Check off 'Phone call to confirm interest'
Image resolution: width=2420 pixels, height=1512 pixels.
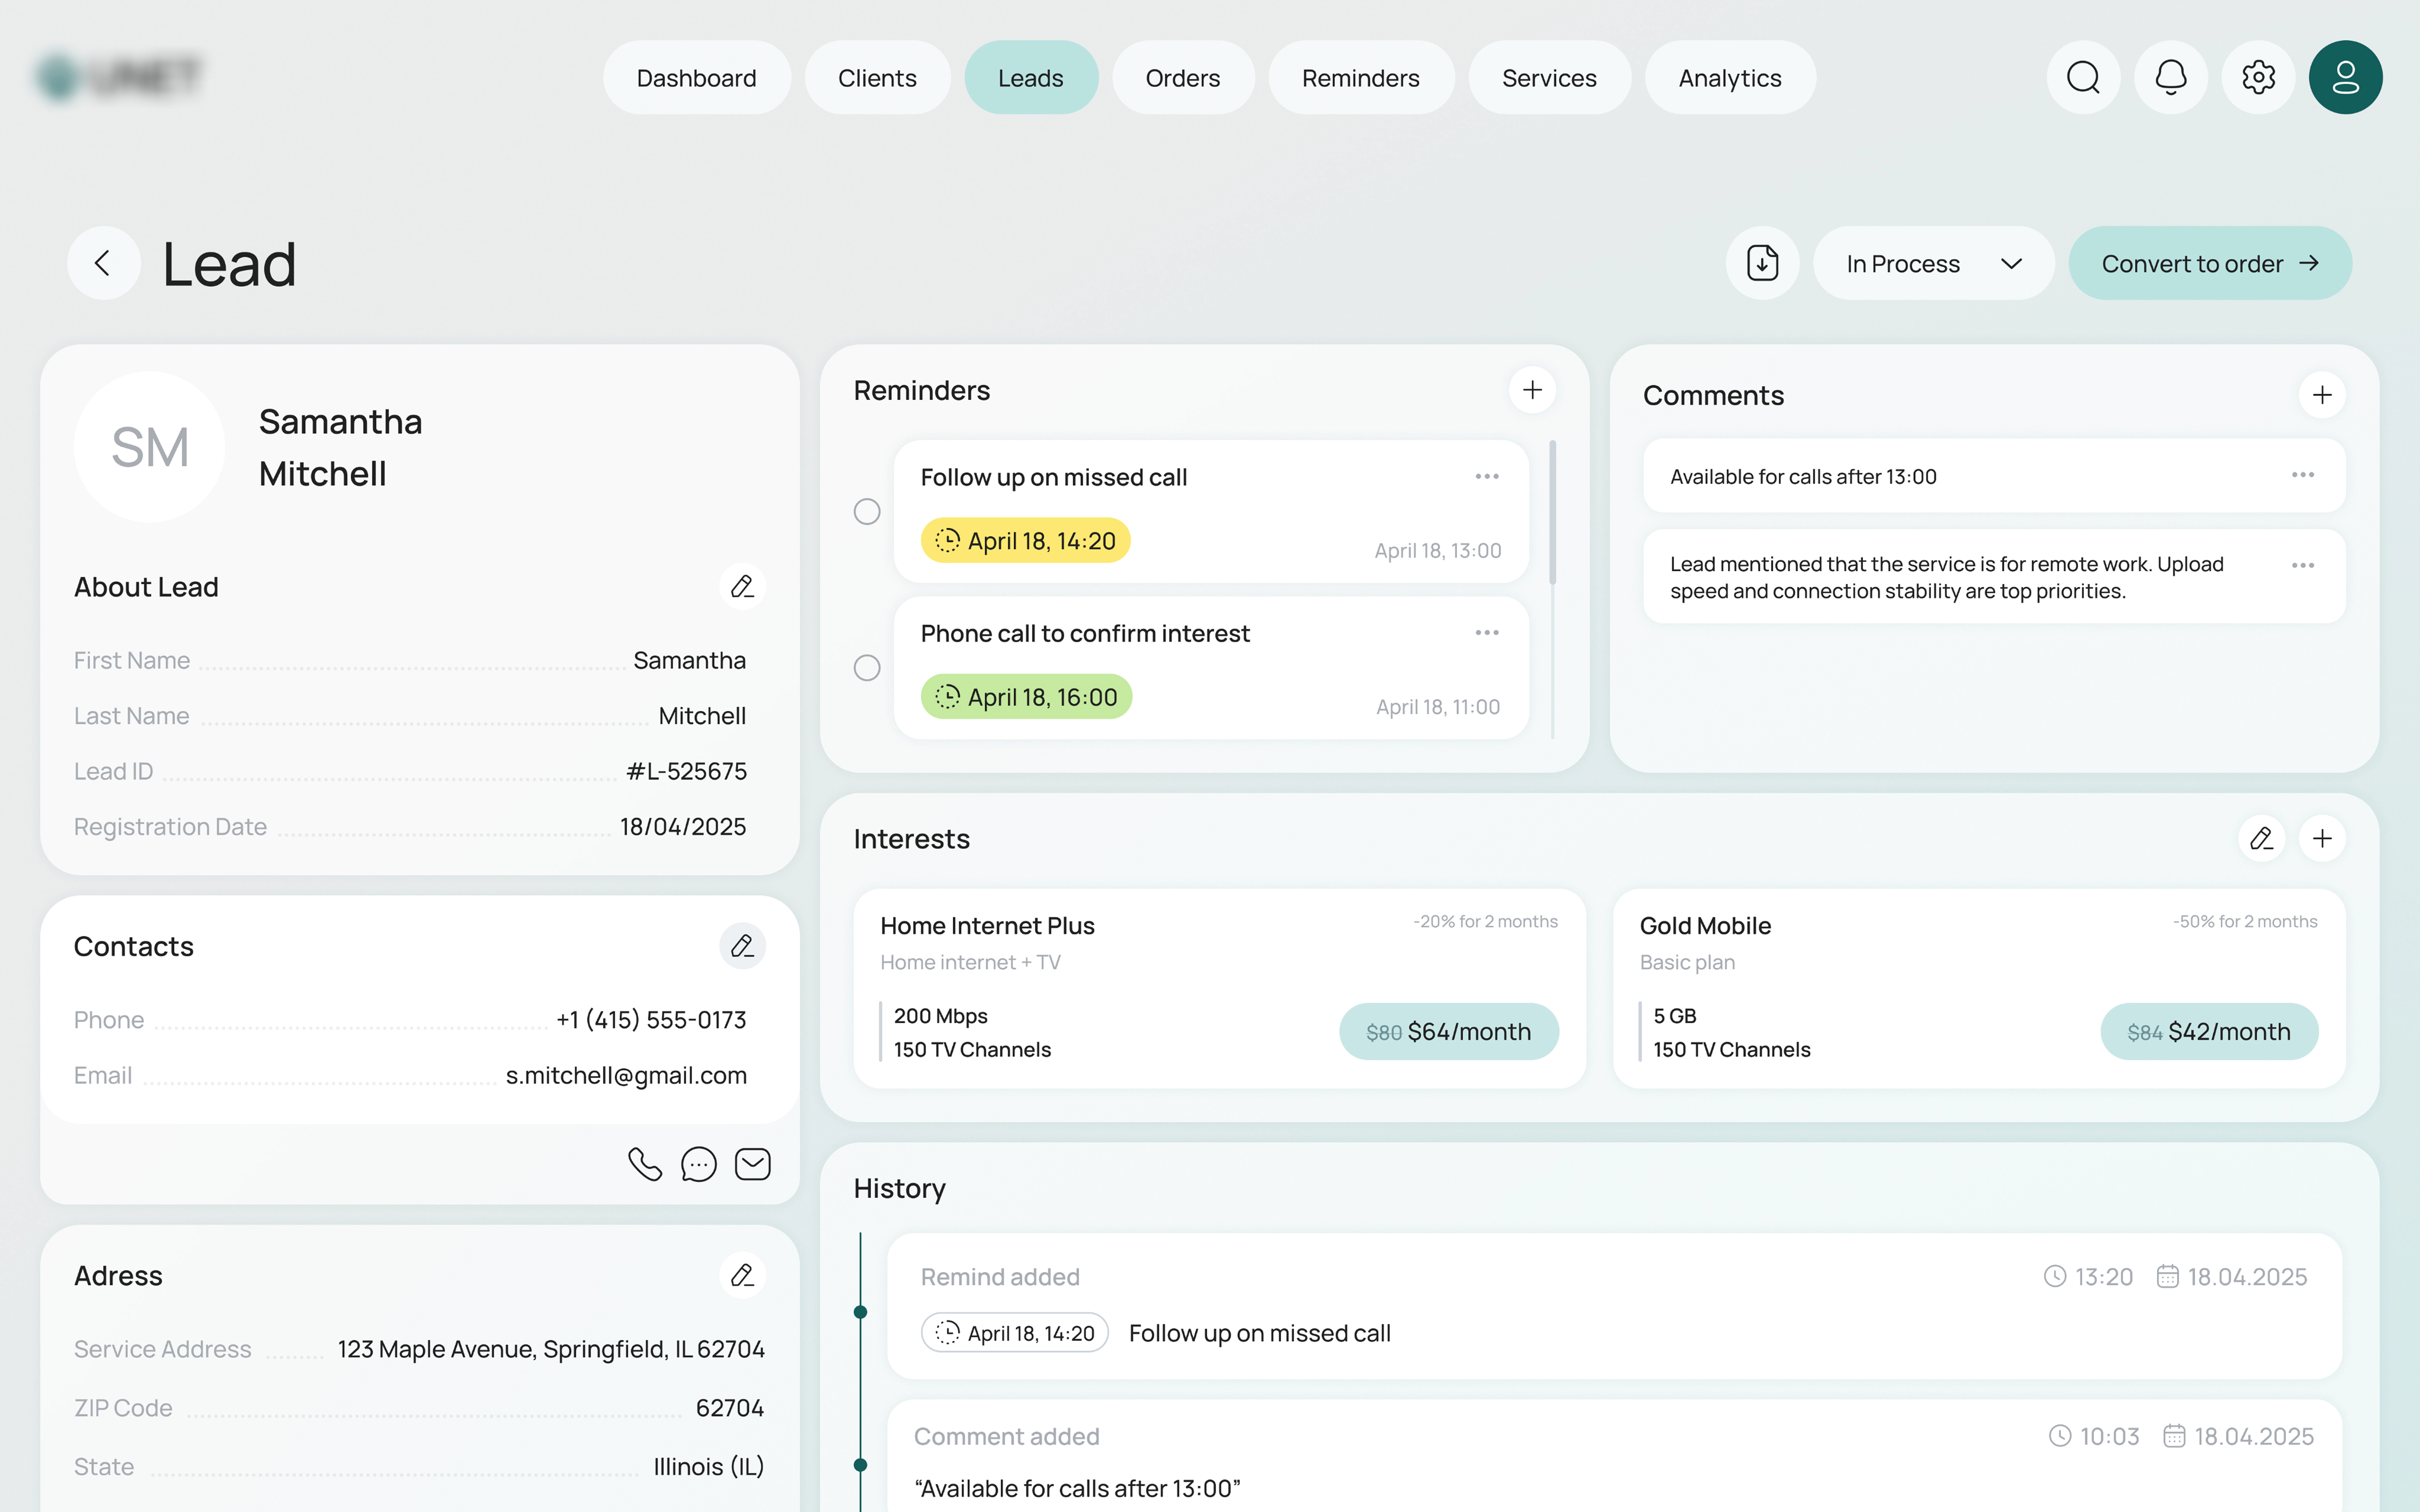867,667
